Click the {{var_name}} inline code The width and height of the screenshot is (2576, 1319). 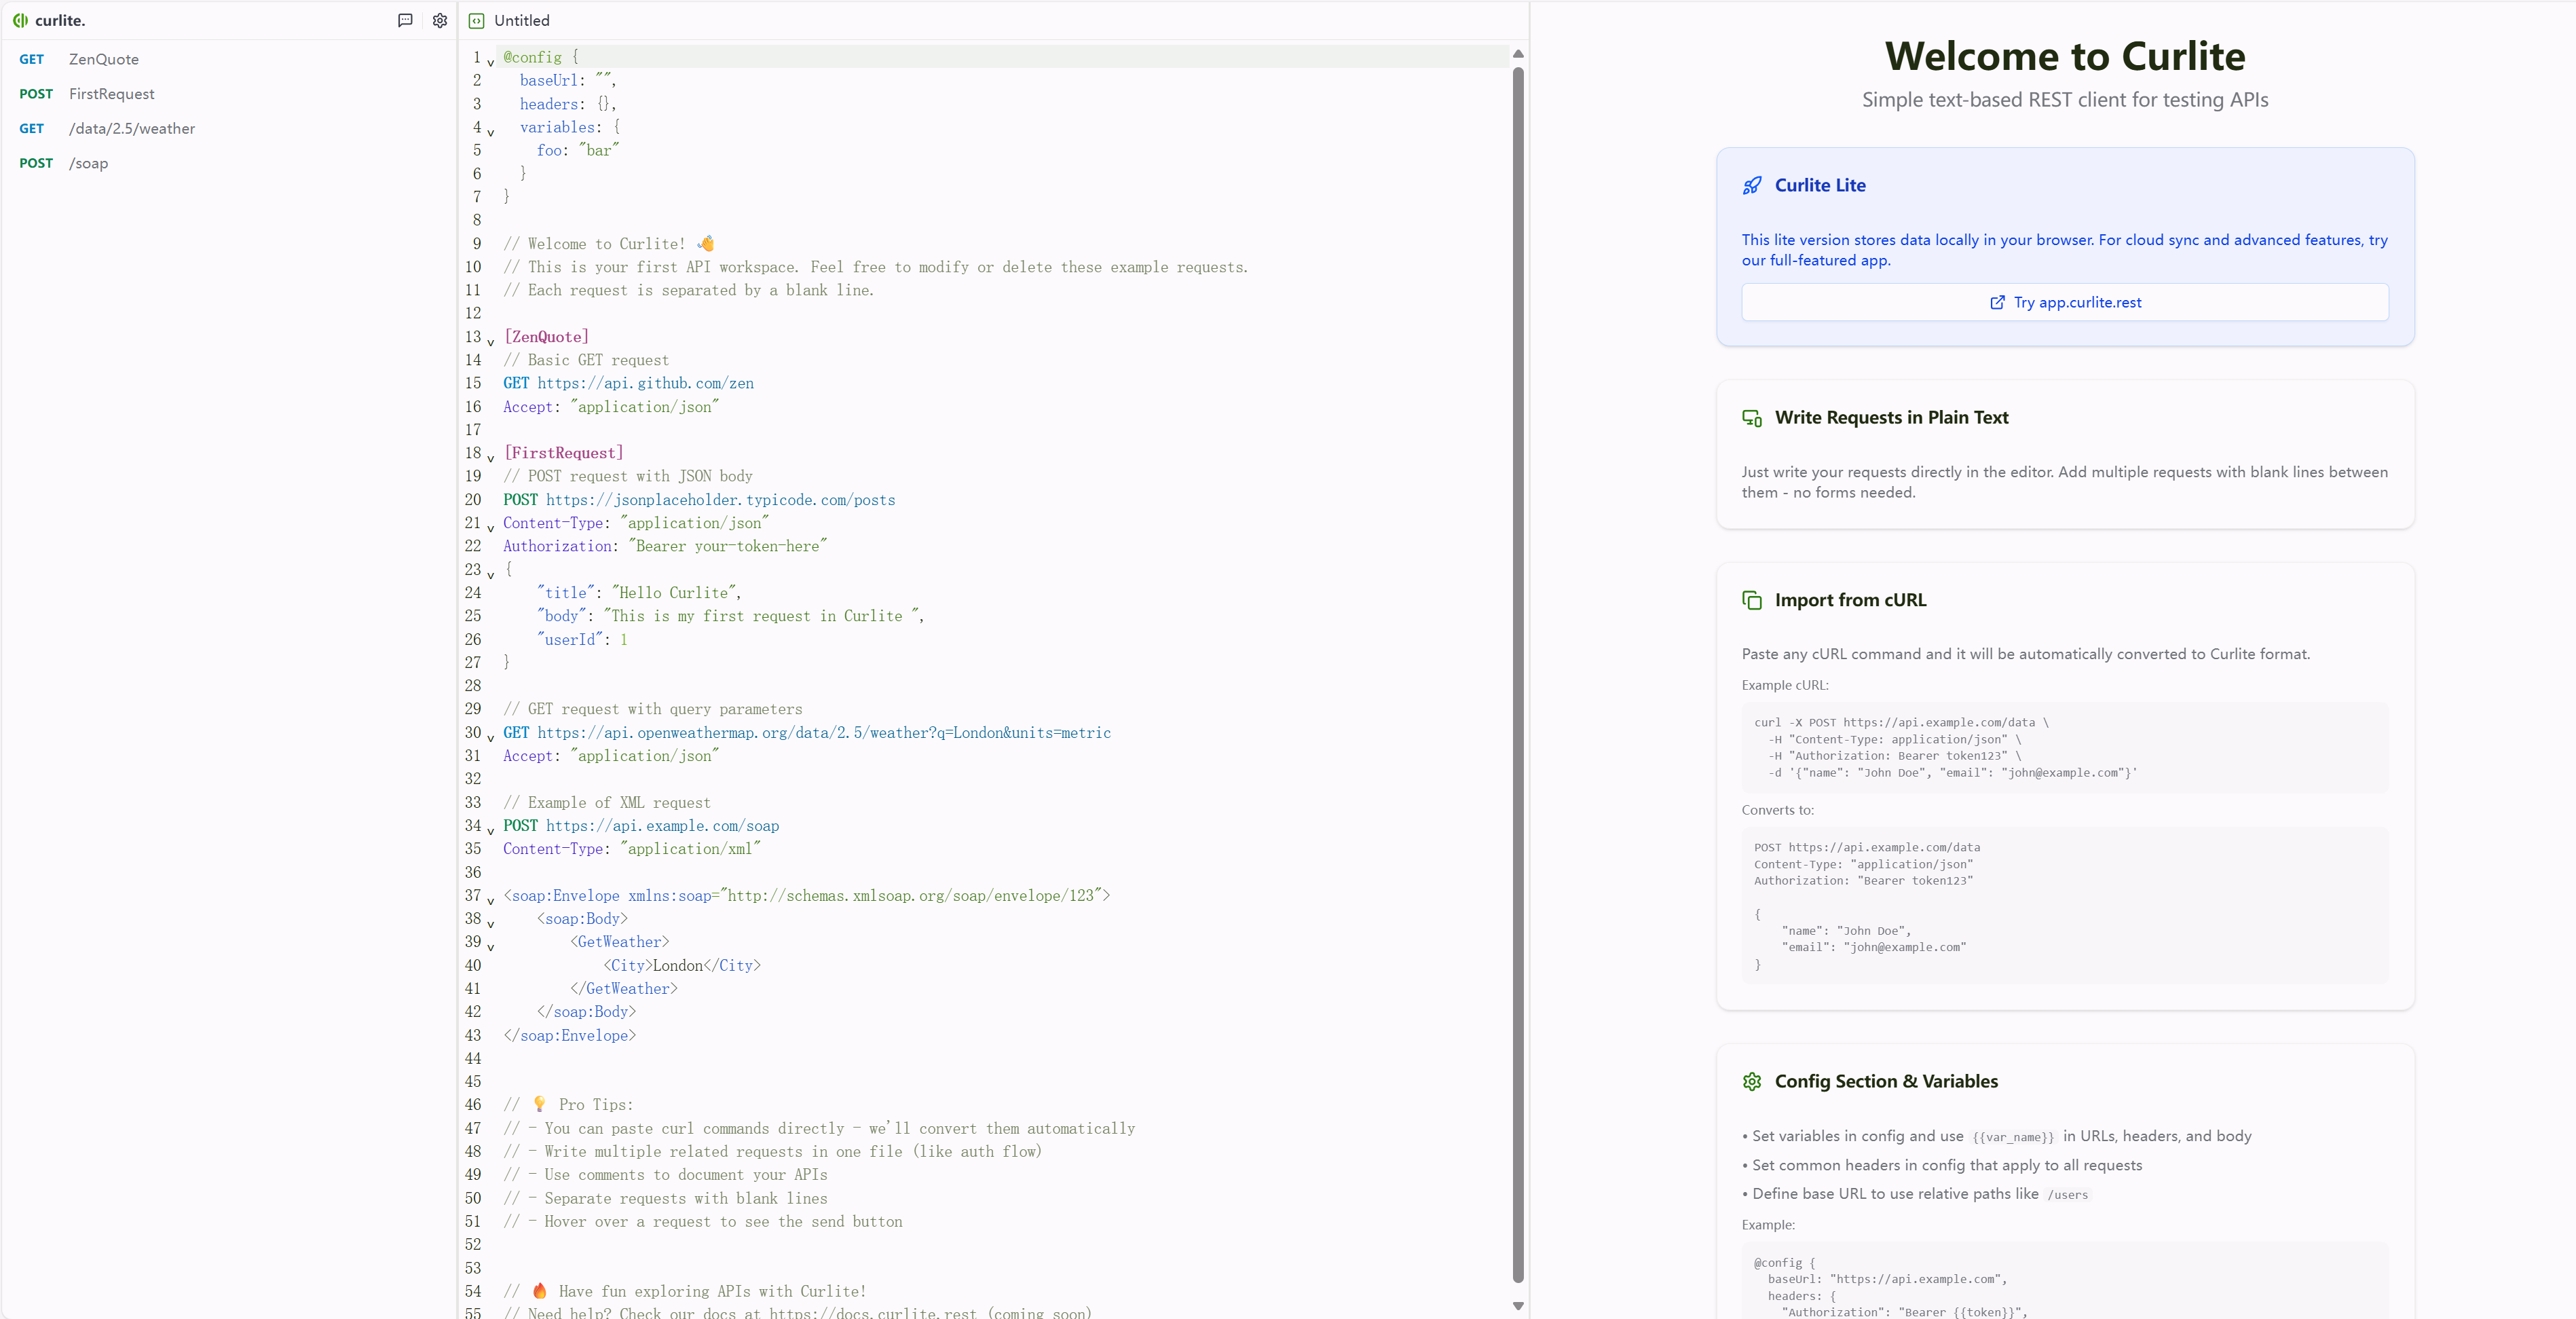pyautogui.click(x=2013, y=1137)
